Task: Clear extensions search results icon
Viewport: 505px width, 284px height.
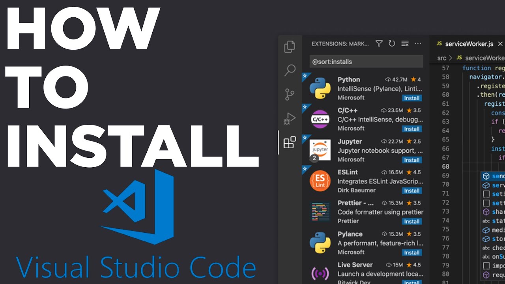Action: 405,44
